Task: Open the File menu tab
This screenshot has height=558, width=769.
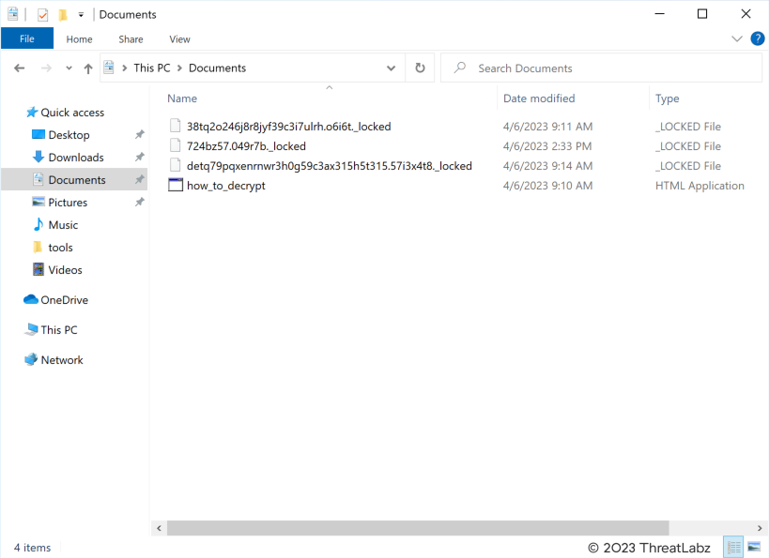Action: [x=26, y=38]
